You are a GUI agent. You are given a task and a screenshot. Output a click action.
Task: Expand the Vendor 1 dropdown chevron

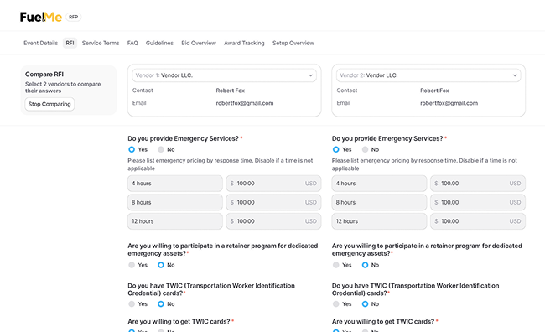(x=310, y=75)
